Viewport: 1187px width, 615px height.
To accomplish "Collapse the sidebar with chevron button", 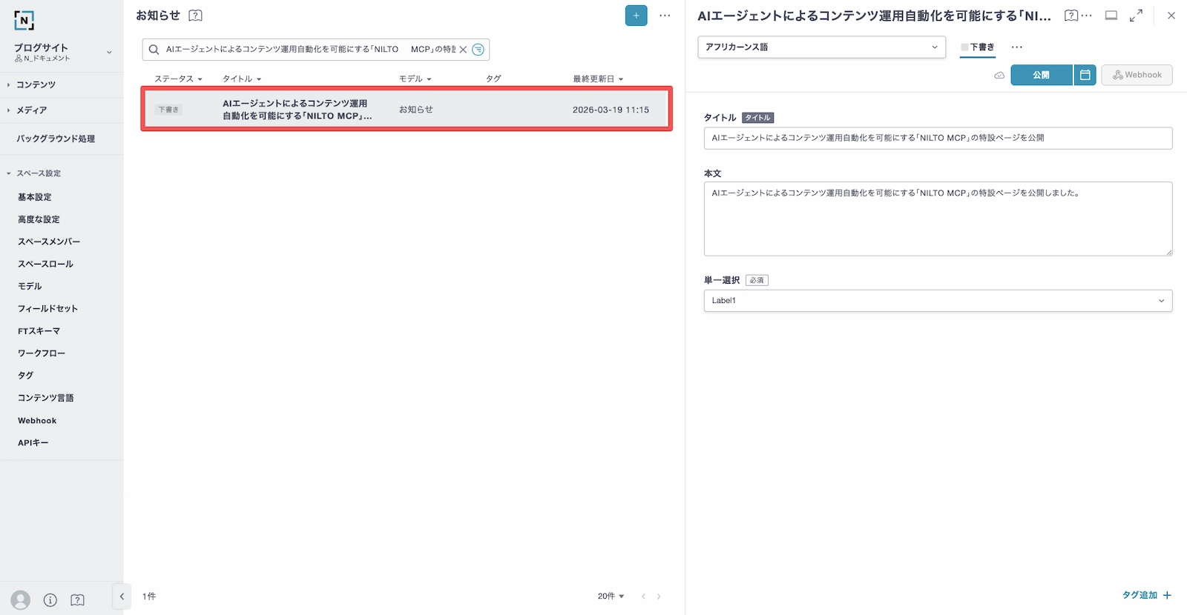I will [122, 596].
